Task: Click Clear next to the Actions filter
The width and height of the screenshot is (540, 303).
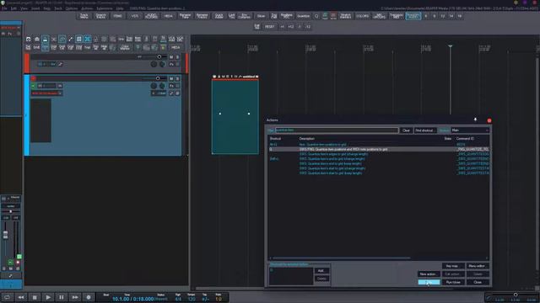Action: tap(406, 130)
